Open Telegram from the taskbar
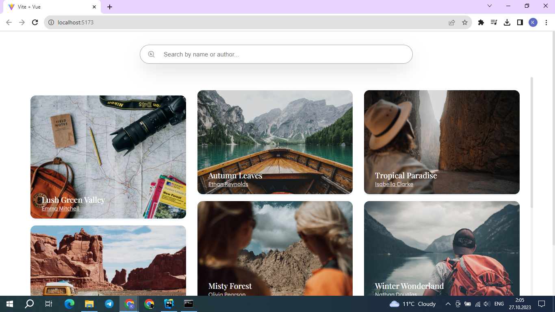Viewport: 555px width, 312px height. click(x=109, y=303)
